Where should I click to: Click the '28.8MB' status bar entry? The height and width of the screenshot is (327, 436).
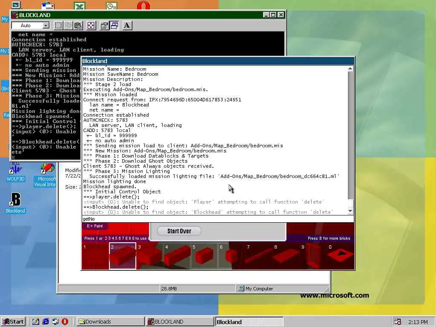click(x=169, y=289)
